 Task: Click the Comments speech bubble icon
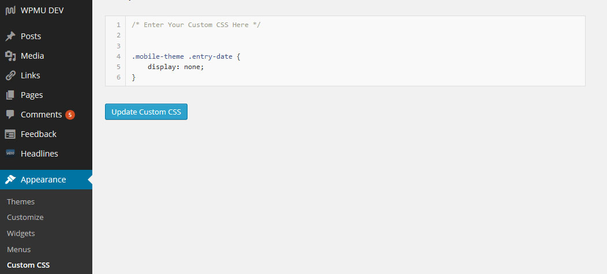(x=10, y=115)
